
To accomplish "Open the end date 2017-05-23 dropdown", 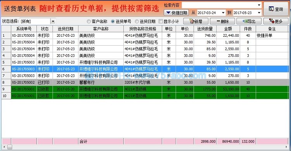I will click(259, 13).
